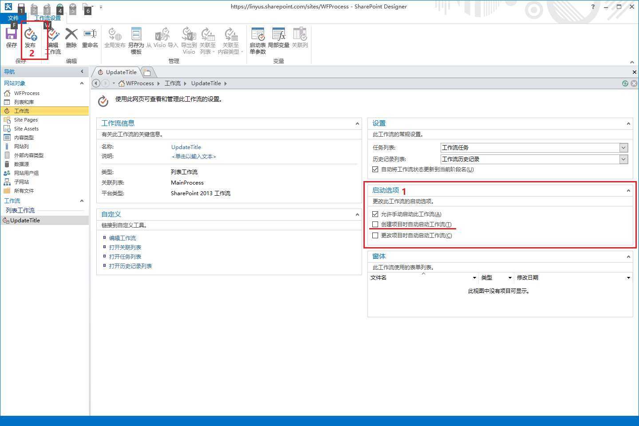Collapse the 工作流 navigation group

point(82,201)
